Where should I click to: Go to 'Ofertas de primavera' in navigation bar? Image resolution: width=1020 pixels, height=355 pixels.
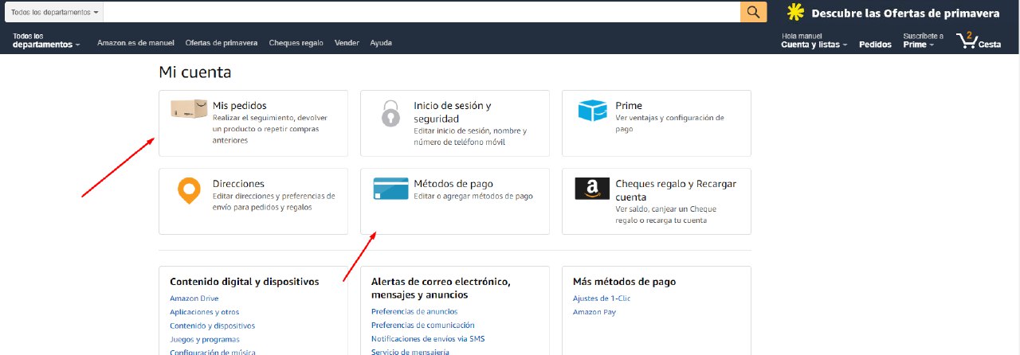click(221, 43)
